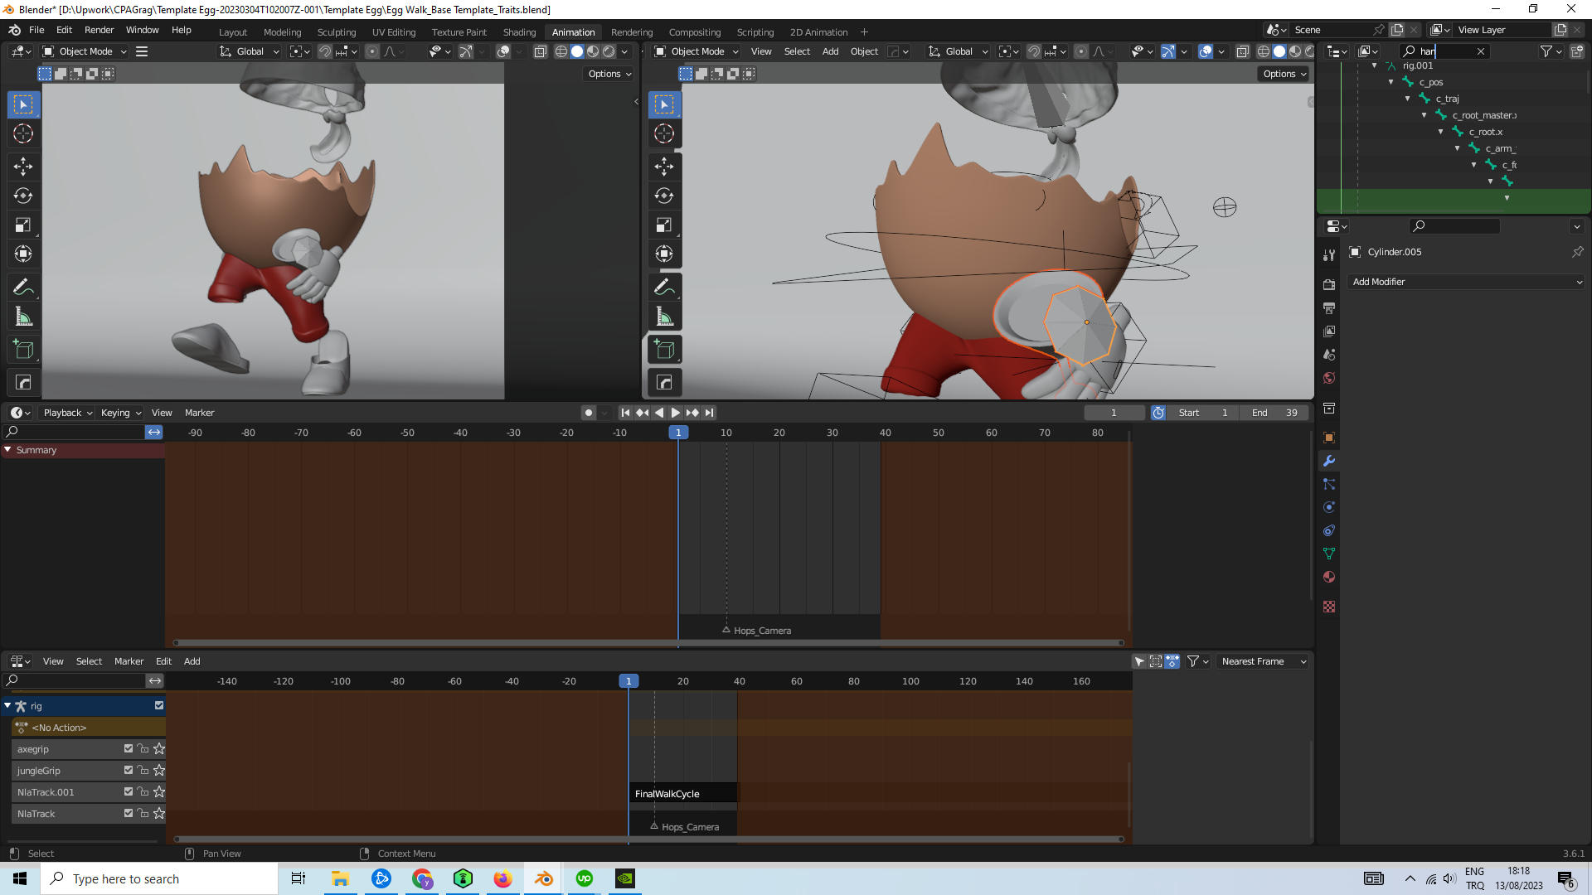Image resolution: width=1592 pixels, height=895 pixels.
Task: Toggle the rig channel checkbox in NLA
Action: pos(159,705)
